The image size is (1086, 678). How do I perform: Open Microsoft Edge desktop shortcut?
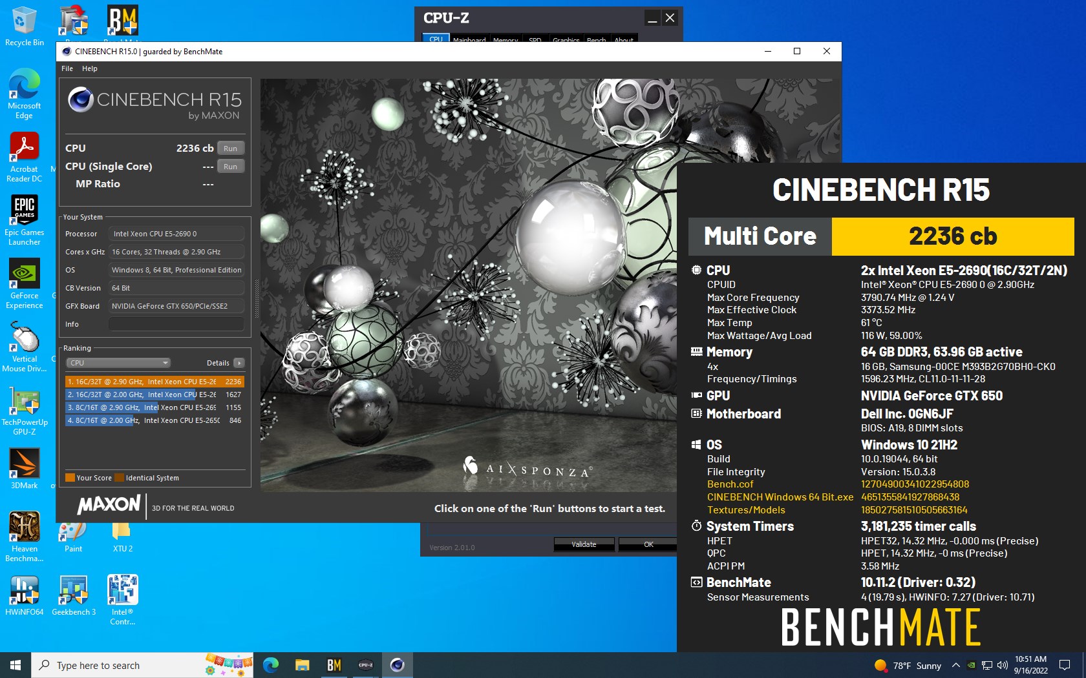coord(24,94)
